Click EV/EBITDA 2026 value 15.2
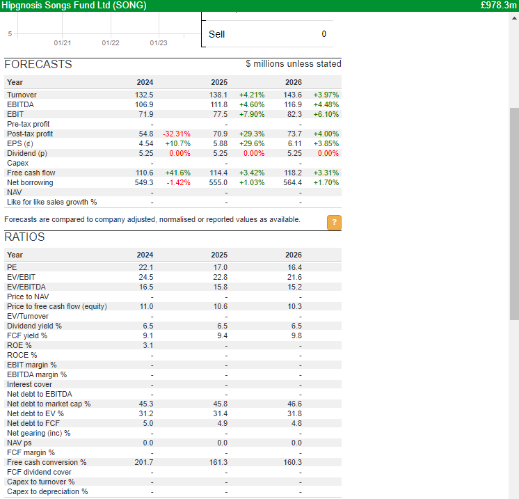 tap(294, 287)
